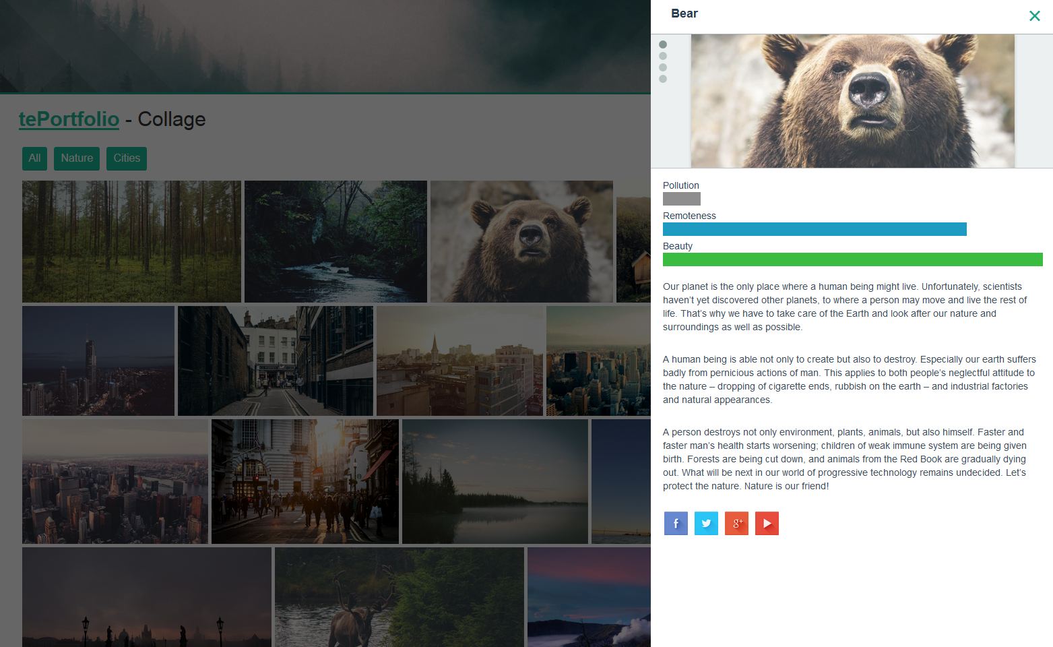This screenshot has height=647, width=1053.
Task: Click the blue Remoteness bar
Action: tap(815, 229)
